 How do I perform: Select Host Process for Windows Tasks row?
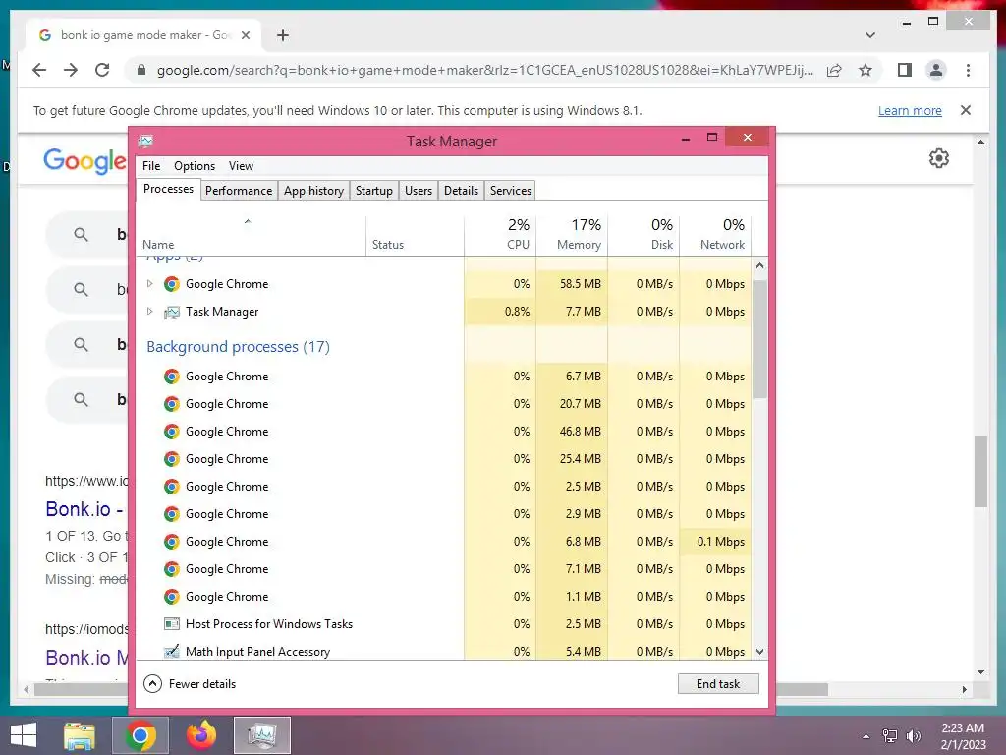[x=443, y=624]
